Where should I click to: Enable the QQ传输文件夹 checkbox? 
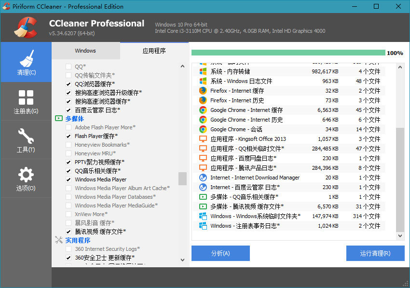68,75
